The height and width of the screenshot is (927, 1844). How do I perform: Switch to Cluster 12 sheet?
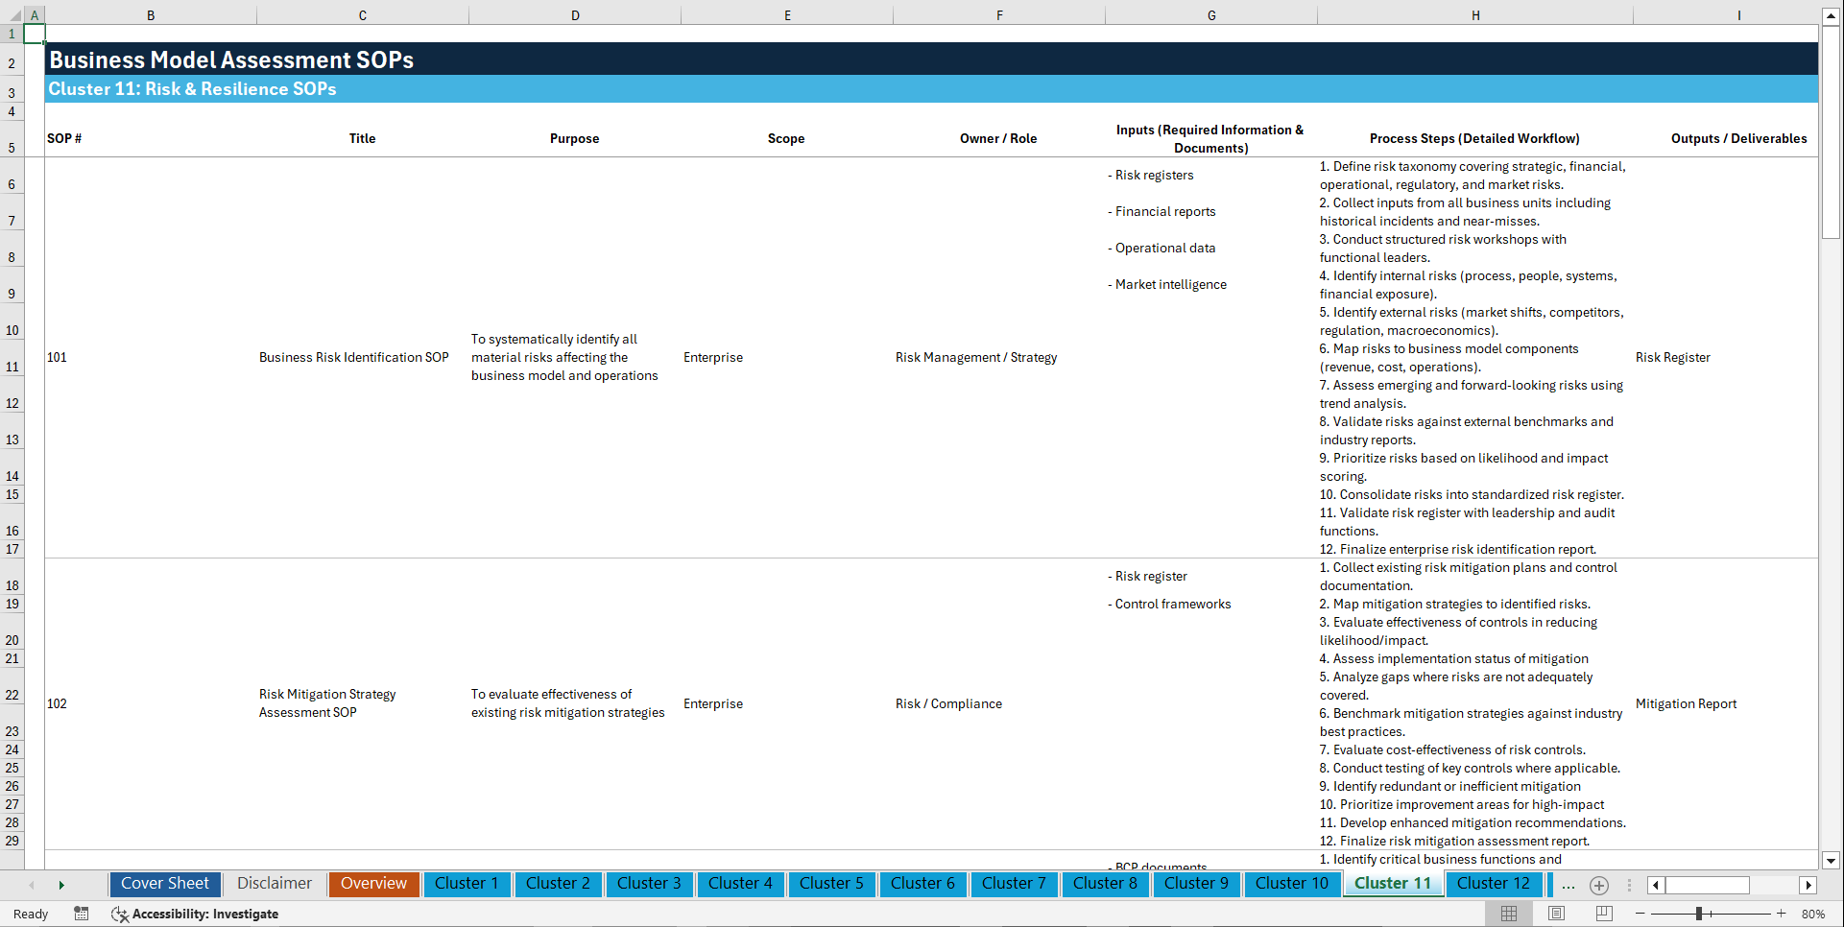click(1494, 884)
